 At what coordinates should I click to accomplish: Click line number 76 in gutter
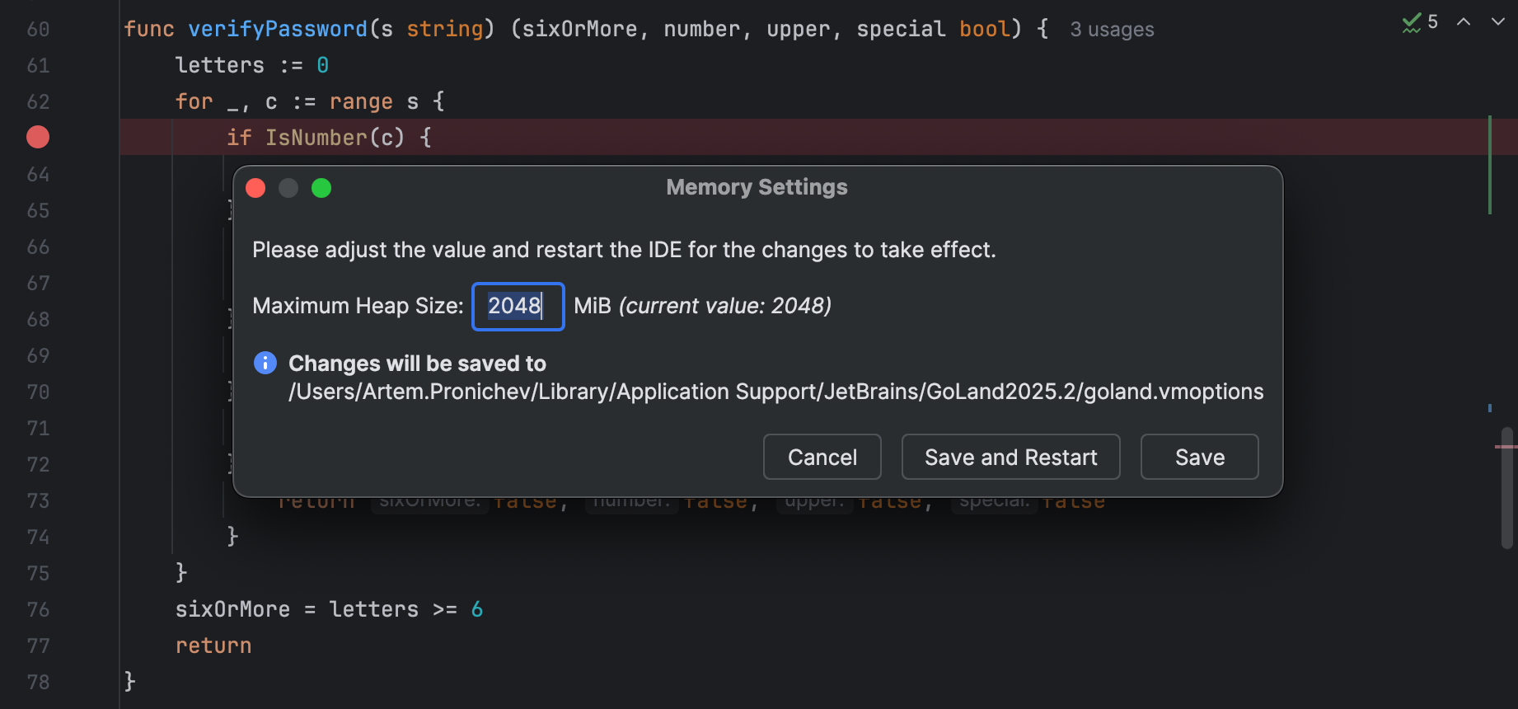tap(38, 609)
